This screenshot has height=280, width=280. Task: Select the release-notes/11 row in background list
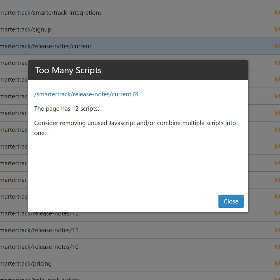tap(140, 230)
